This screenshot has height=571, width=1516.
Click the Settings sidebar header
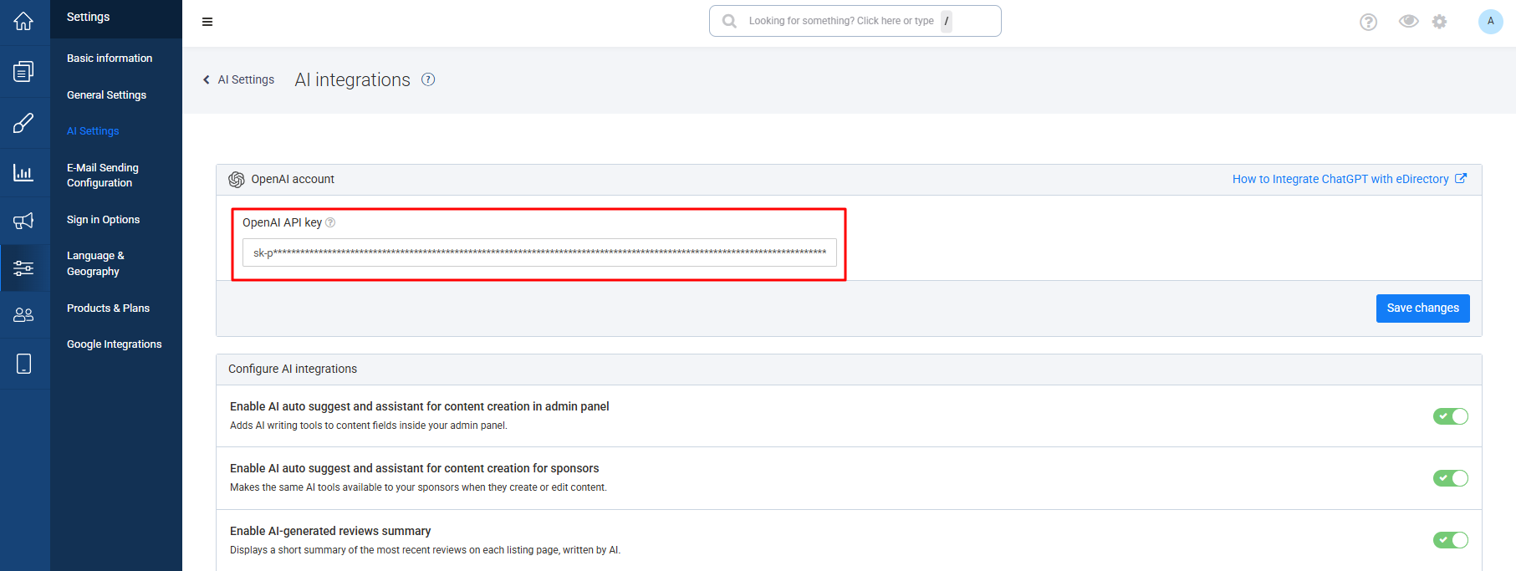(88, 17)
